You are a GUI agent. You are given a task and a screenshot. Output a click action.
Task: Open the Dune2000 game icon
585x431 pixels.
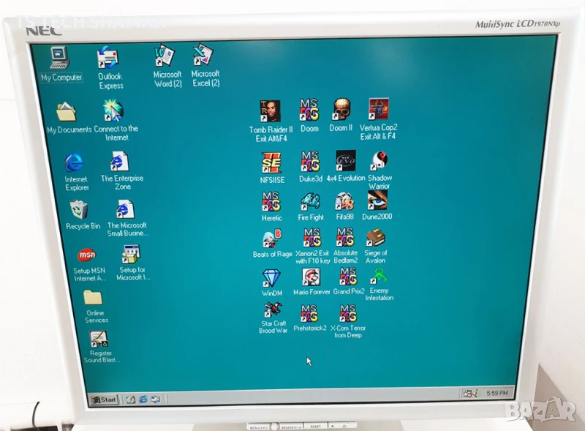tap(377, 201)
